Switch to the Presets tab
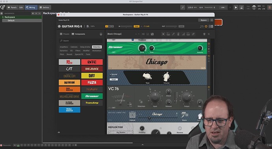Screen dimensions: 272x149 [65, 34]
